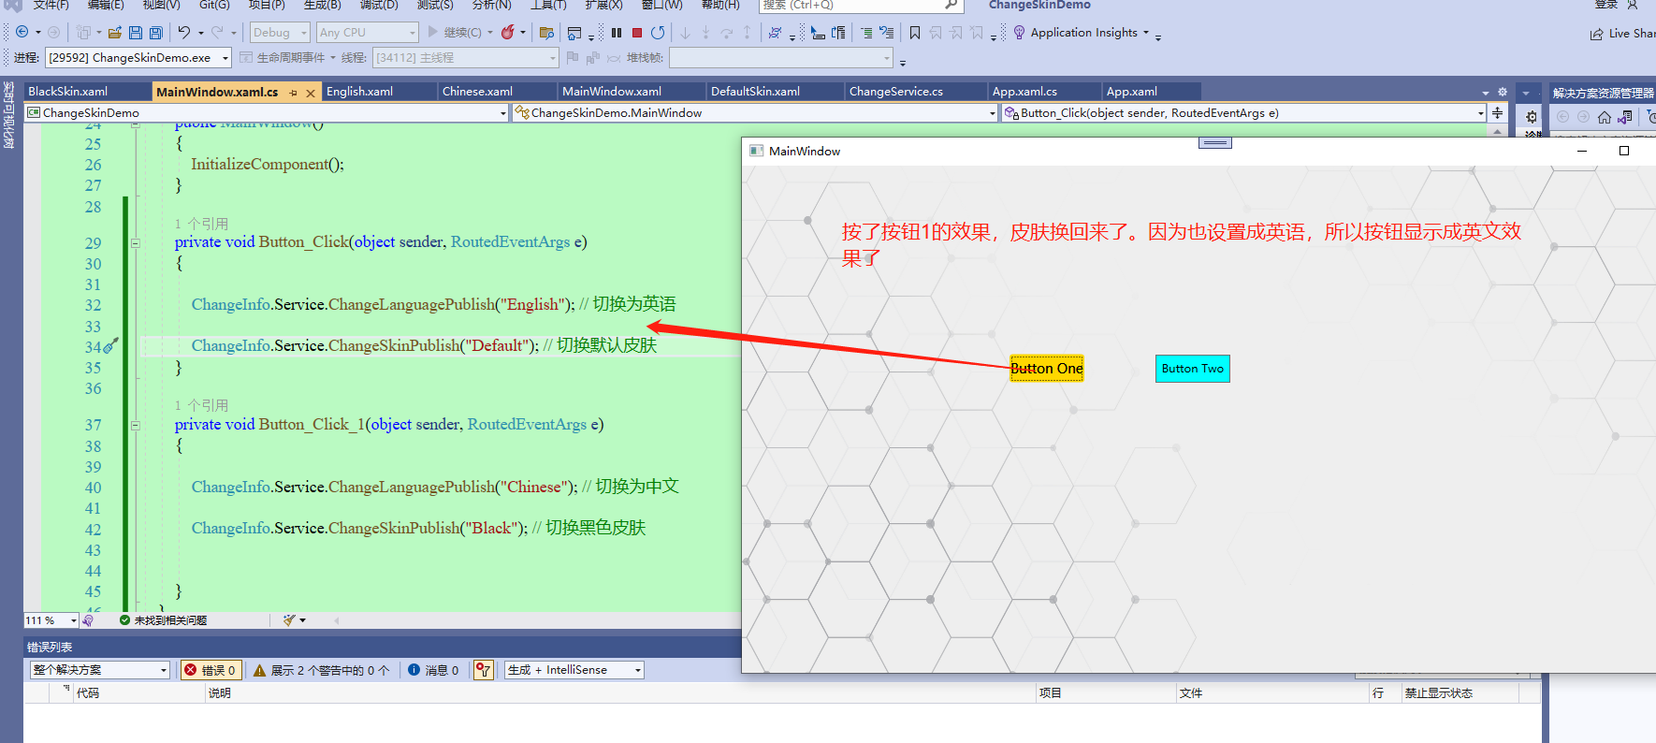Open the 调试(D) menu
The height and width of the screenshot is (743, 1656).
[379, 5]
